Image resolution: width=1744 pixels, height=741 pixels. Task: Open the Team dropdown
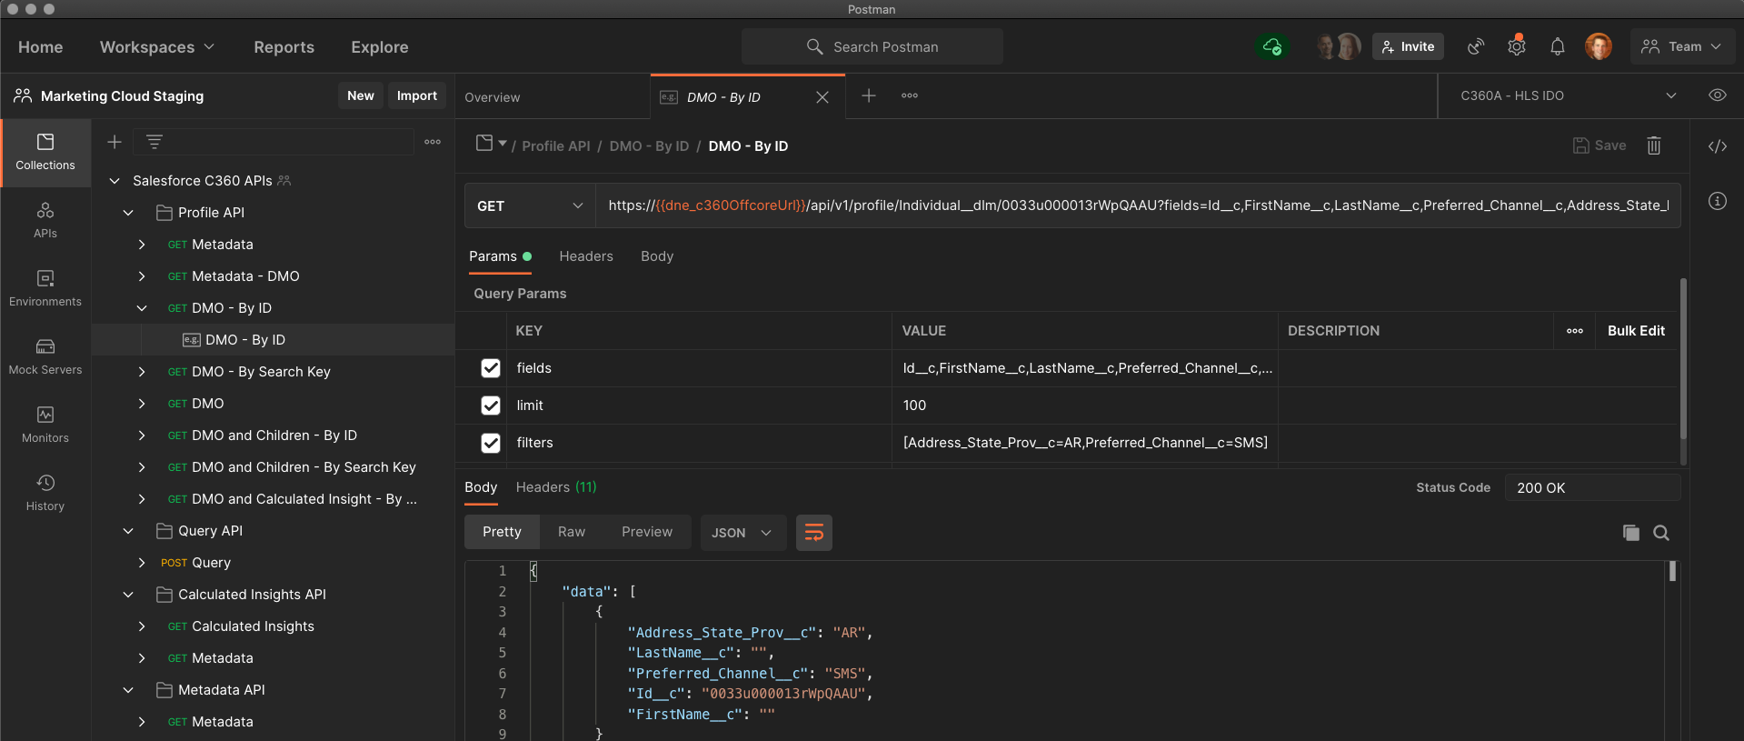[x=1682, y=46]
